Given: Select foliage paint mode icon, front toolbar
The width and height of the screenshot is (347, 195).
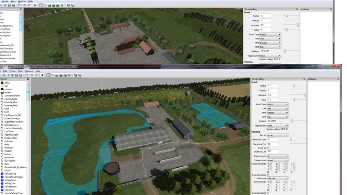Looking at the screenshot, I should point(69,75).
